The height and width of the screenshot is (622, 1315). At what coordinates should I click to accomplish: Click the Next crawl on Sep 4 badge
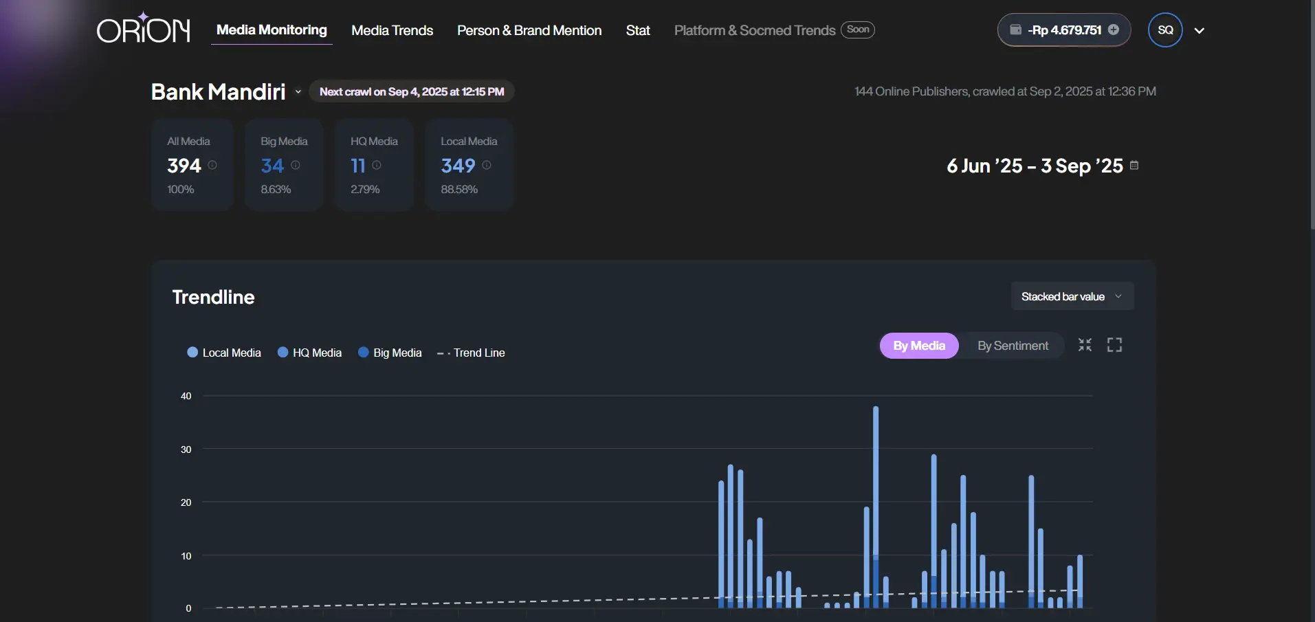pos(411,91)
